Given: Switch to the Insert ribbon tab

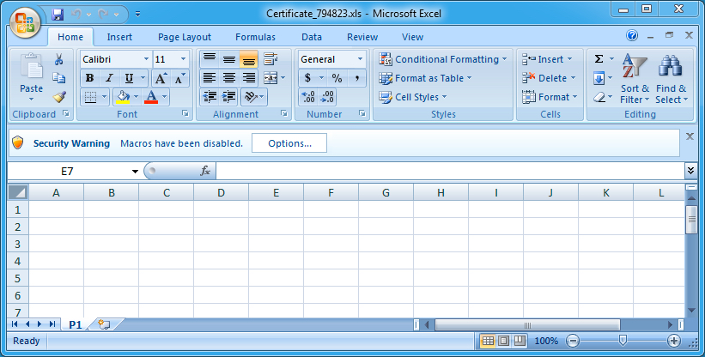Looking at the screenshot, I should [119, 37].
